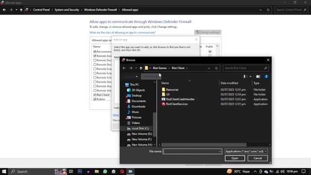Toggle the Riot Client checkbox in Allowed apps
Screen dimensions: 311x175
(x=95, y=95)
